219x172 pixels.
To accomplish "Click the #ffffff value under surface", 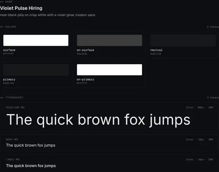I will point(8,54).
